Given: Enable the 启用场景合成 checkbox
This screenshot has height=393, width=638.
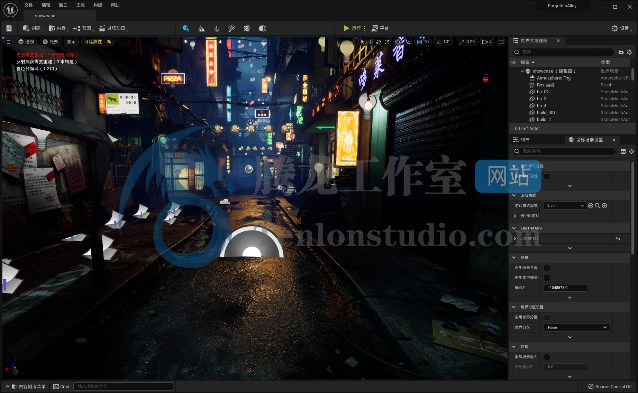Looking at the screenshot, I should point(547,268).
